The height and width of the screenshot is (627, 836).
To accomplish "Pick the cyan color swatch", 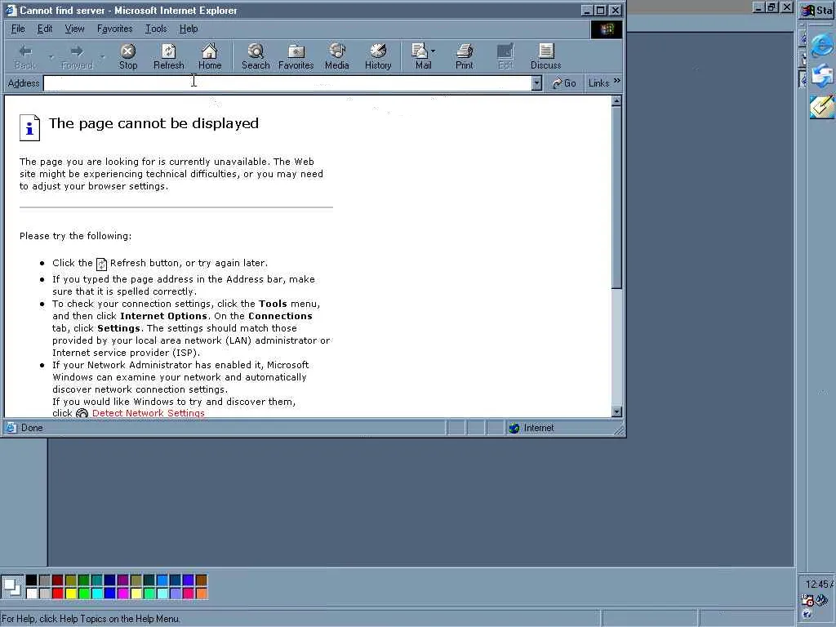I will pos(96,593).
